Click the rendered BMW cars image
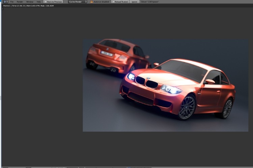Screen dimensions: 253x168 166,85
